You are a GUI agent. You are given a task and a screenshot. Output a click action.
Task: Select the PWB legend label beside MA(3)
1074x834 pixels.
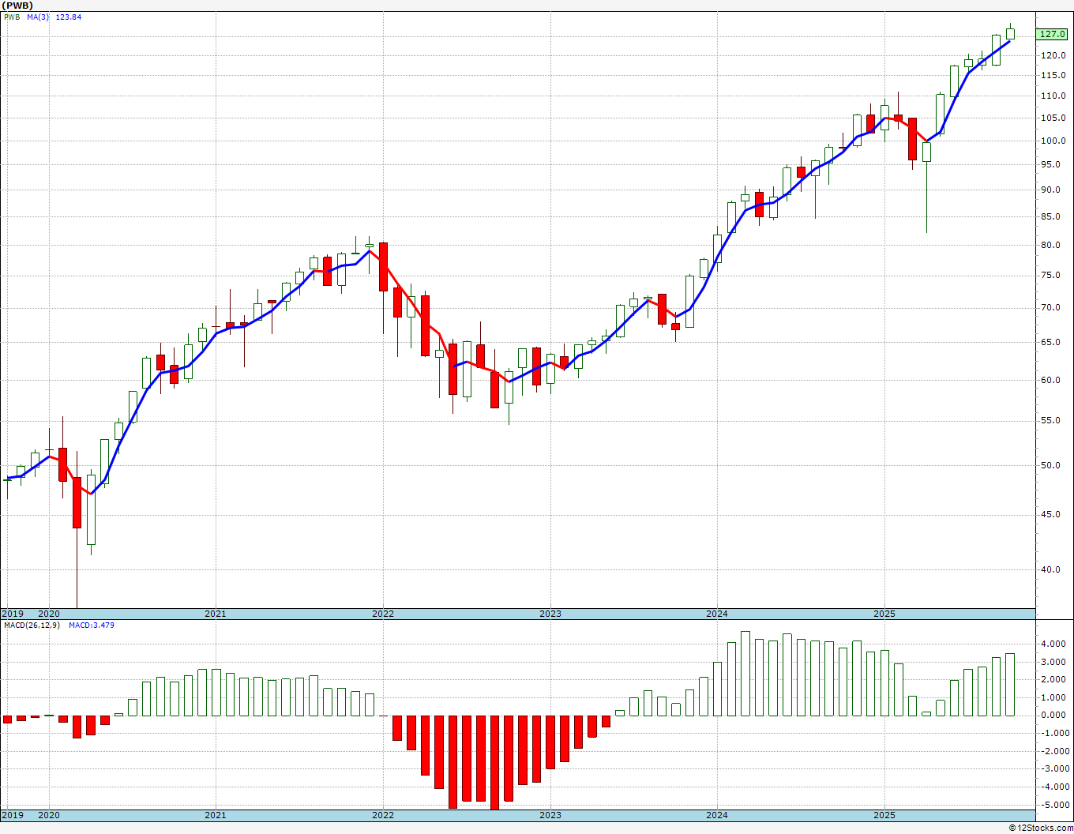click(12, 17)
